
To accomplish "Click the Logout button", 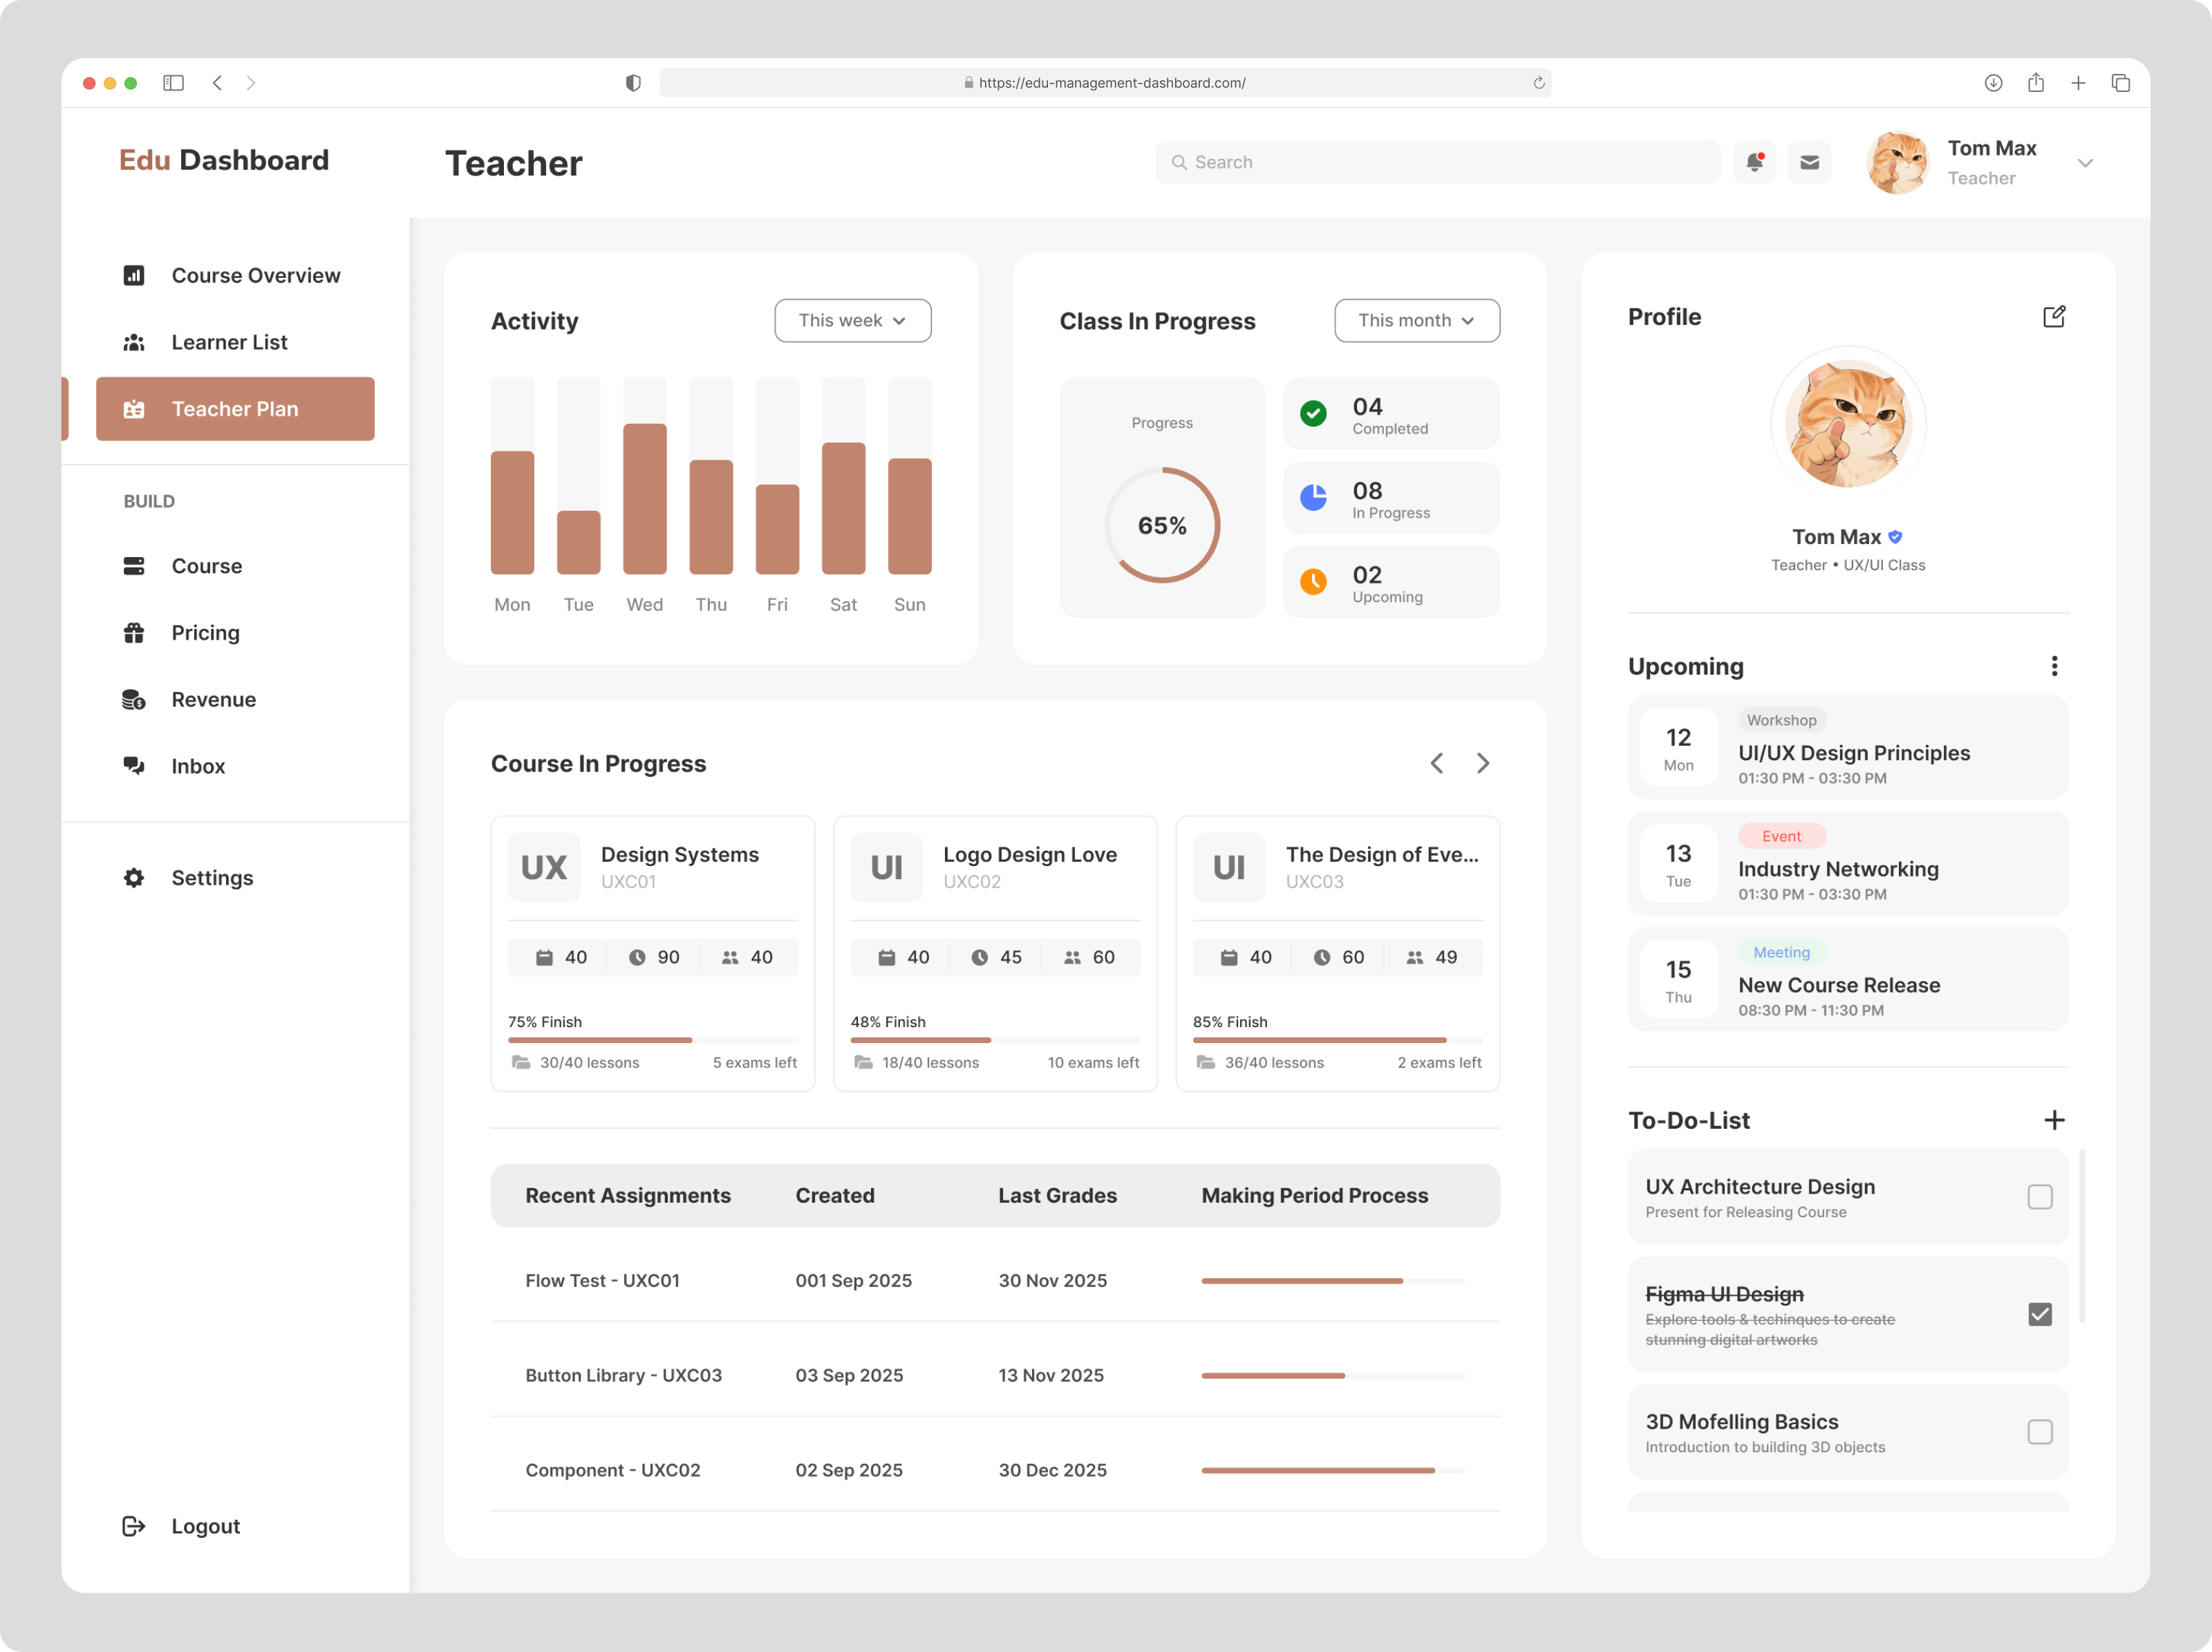I will click(x=205, y=1526).
